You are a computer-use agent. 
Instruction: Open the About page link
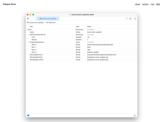coord(137,4)
